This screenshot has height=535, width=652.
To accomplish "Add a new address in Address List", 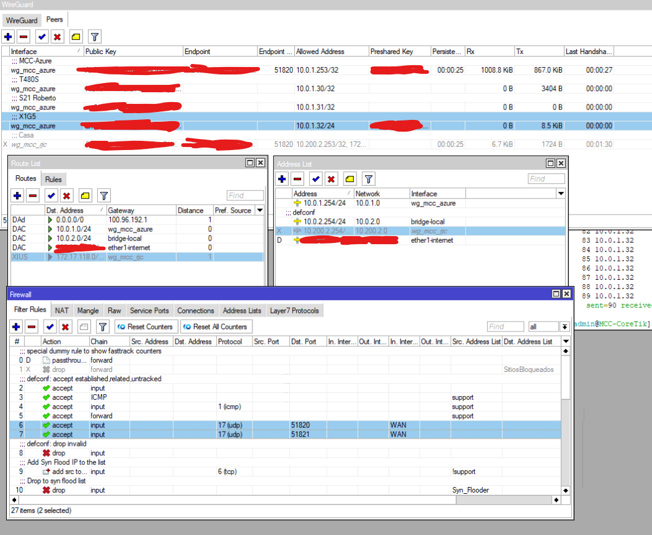I will 282,179.
